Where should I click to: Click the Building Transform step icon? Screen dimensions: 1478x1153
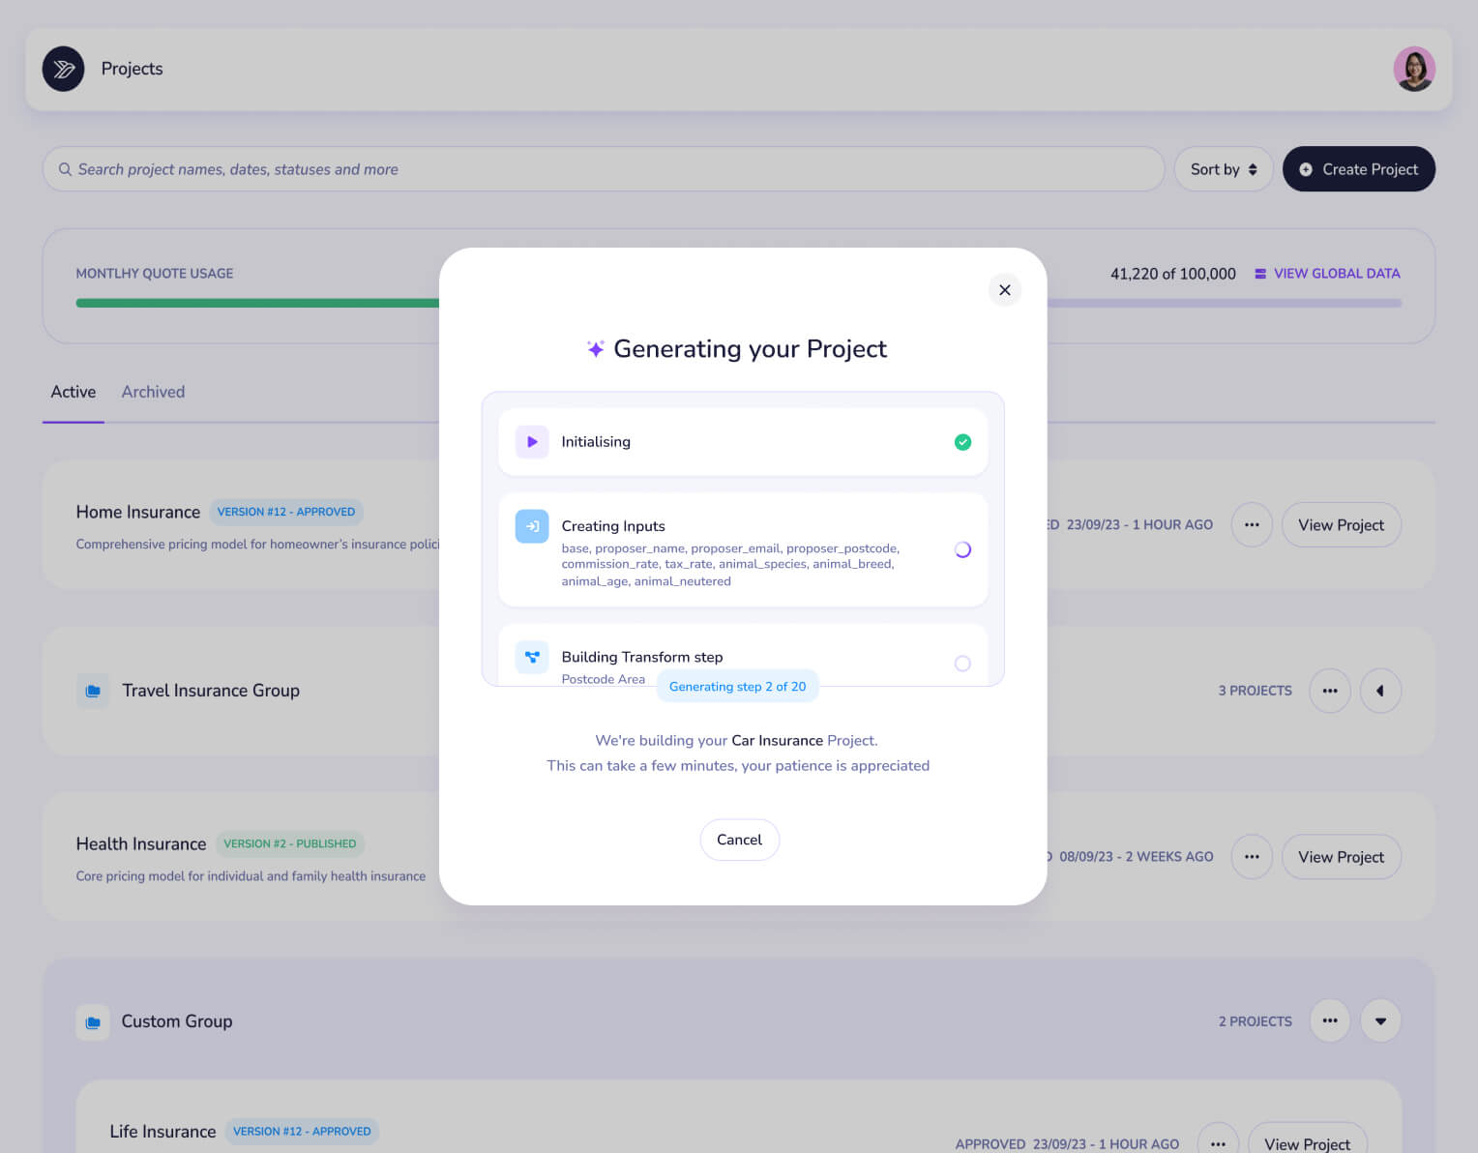coord(532,657)
